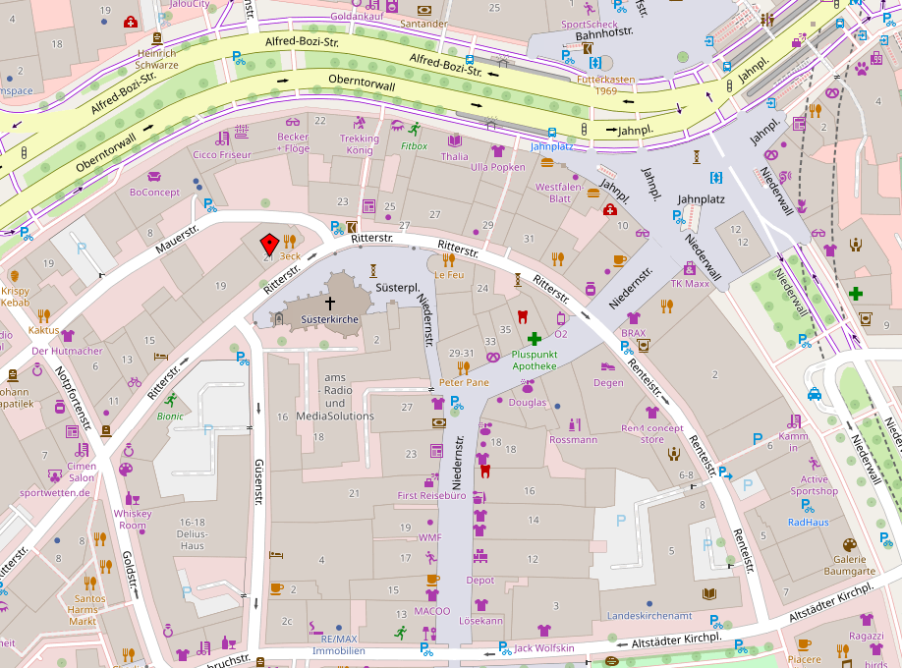Screen dimensions: 902x668
Task: Select the Galerie Baumgarte art icon
Action: (849, 544)
